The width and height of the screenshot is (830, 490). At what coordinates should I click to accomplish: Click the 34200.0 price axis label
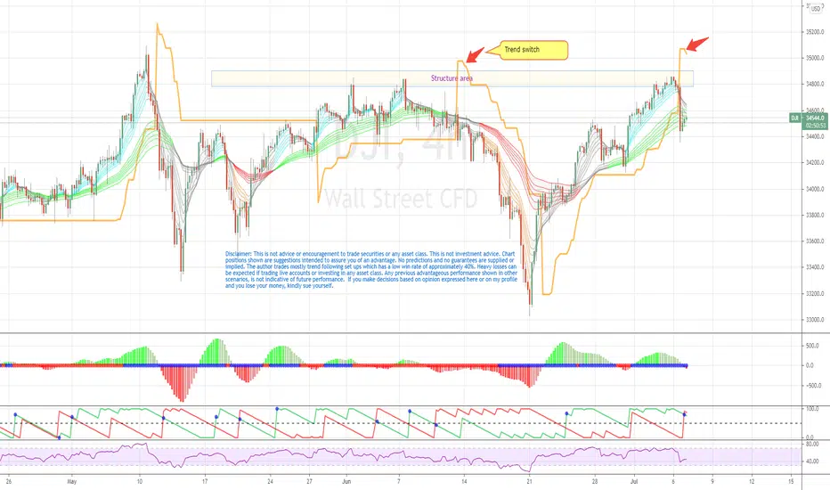(x=815, y=163)
